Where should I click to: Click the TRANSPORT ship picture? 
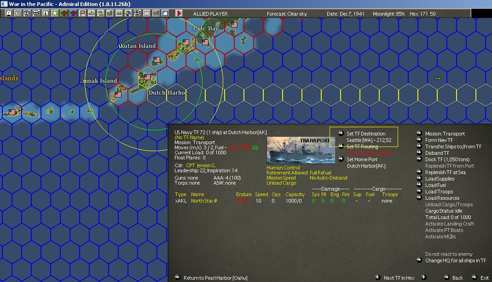300,150
